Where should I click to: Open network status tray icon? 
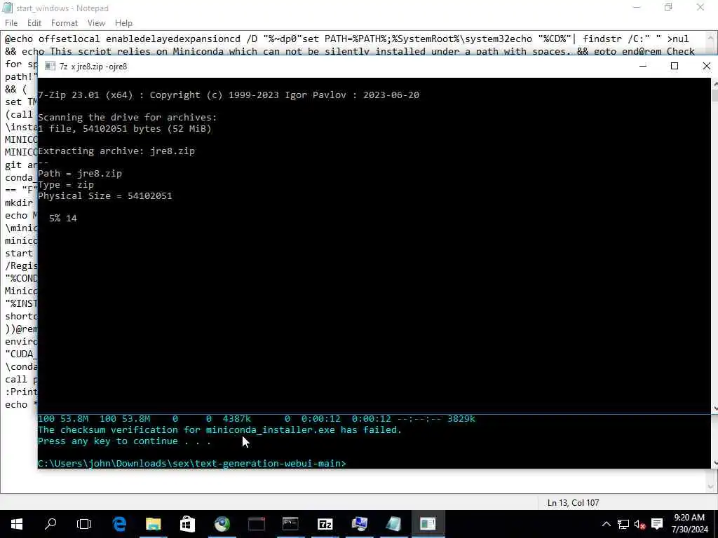(x=623, y=524)
